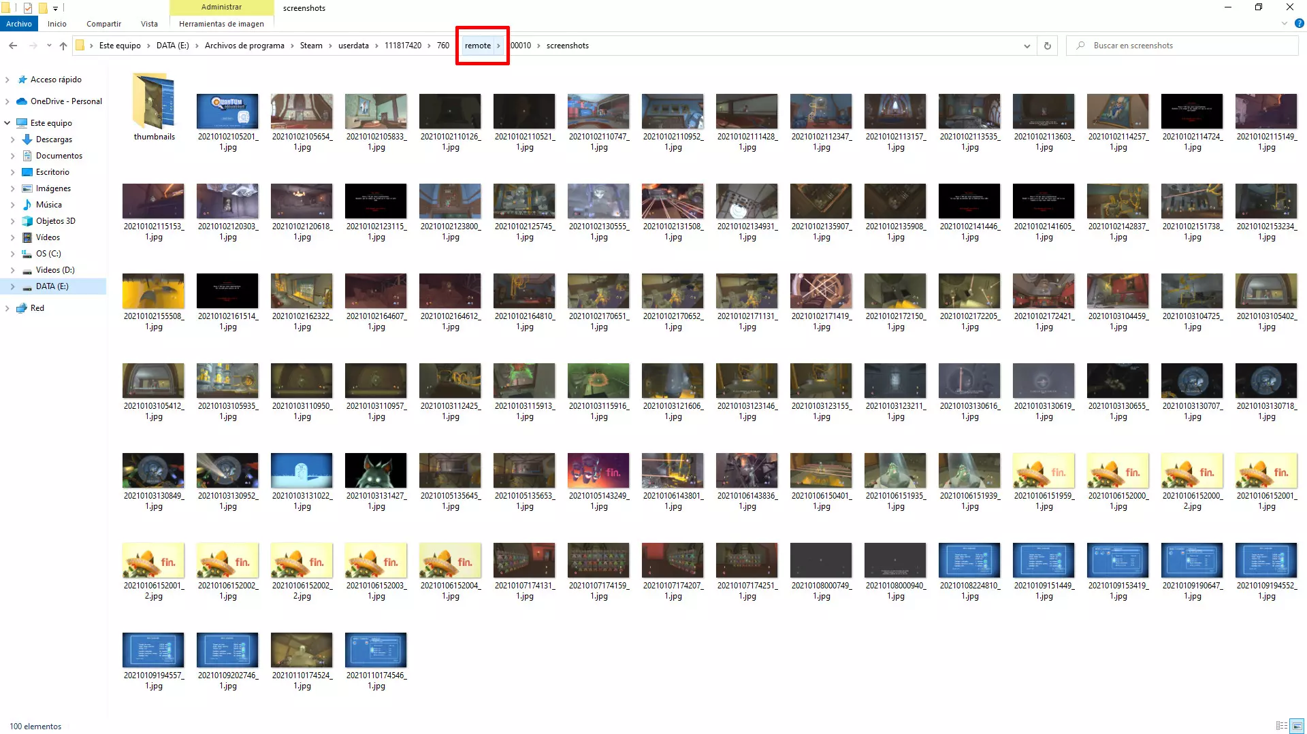Image resolution: width=1307 pixels, height=734 pixels.
Task: Select the Administrar contextual tab
Action: (221, 7)
